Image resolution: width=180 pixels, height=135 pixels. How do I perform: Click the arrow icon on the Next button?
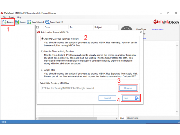(137, 98)
